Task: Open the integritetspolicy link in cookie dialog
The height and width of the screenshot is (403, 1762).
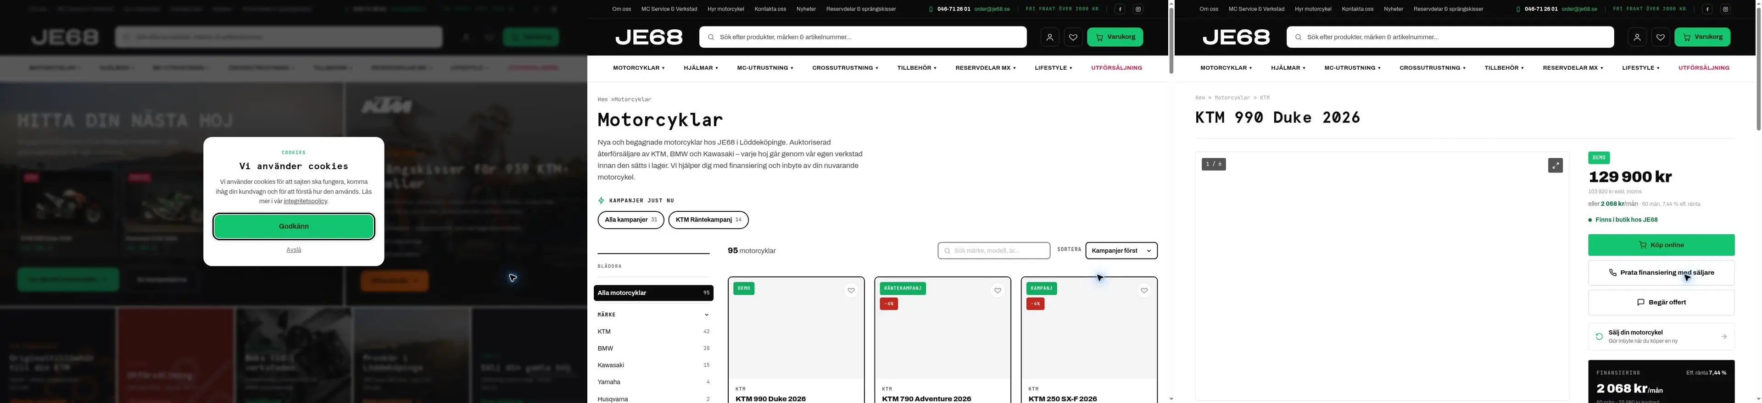Action: tap(305, 202)
